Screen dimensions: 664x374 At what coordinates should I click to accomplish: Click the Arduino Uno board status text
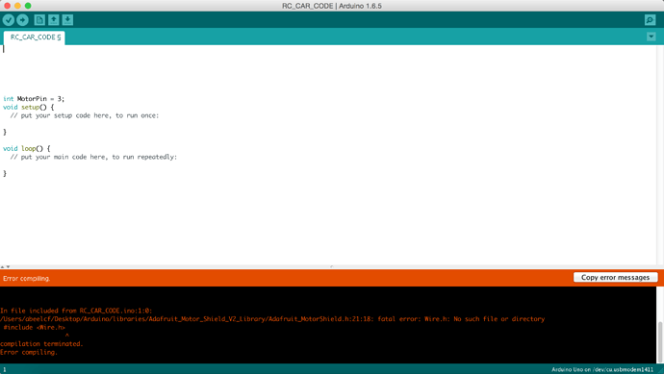(602, 369)
